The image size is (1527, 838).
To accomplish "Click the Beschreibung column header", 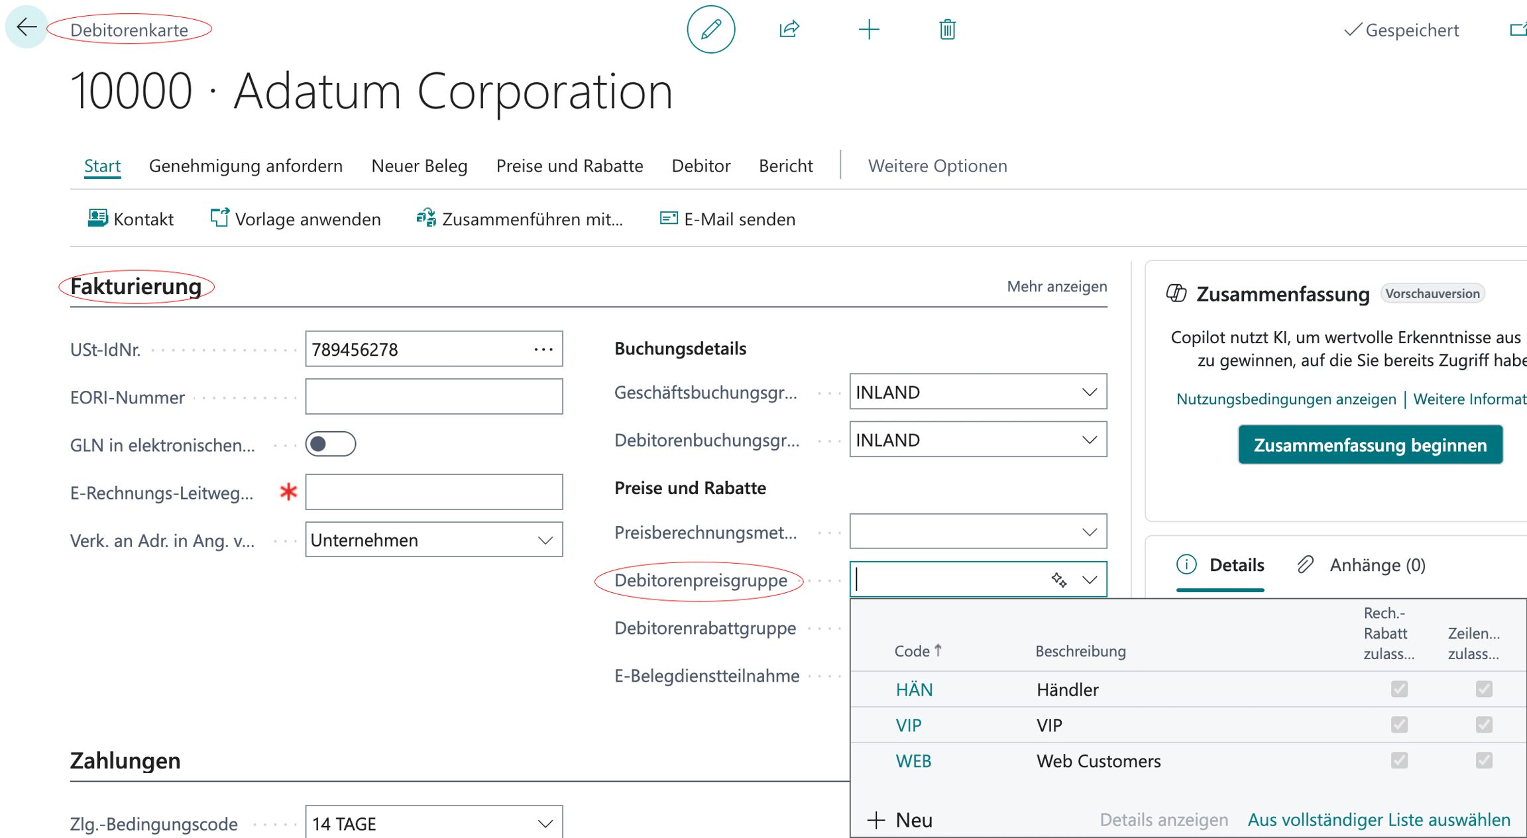I will tap(1081, 651).
